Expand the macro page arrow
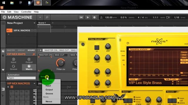Screen dimensions: 188x105 [x=41, y=50]
